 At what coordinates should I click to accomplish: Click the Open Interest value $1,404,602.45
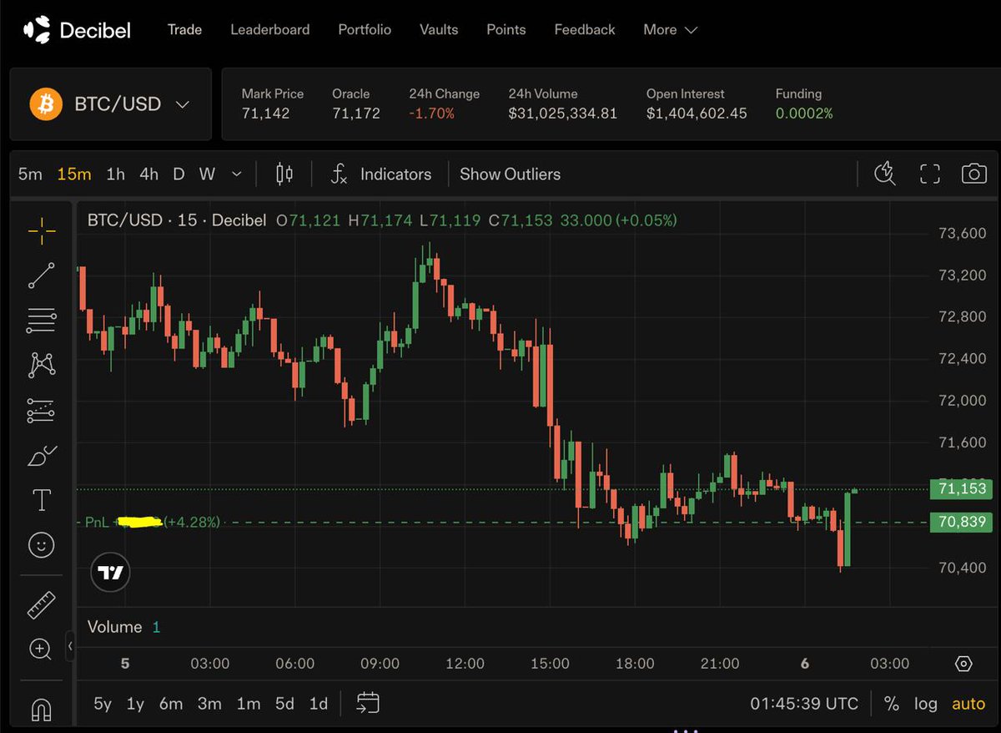coord(697,114)
